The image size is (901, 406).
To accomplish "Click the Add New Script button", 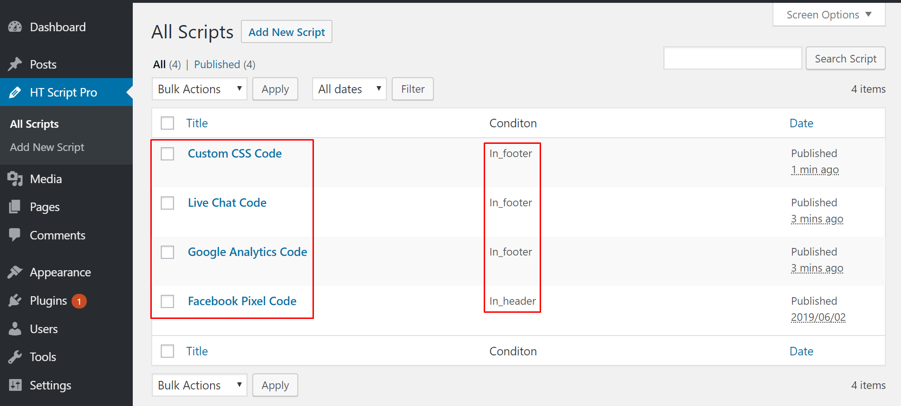I will [x=286, y=32].
